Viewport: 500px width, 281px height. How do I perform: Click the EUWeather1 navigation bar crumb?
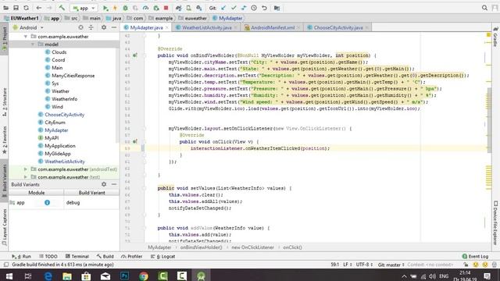tap(21, 19)
